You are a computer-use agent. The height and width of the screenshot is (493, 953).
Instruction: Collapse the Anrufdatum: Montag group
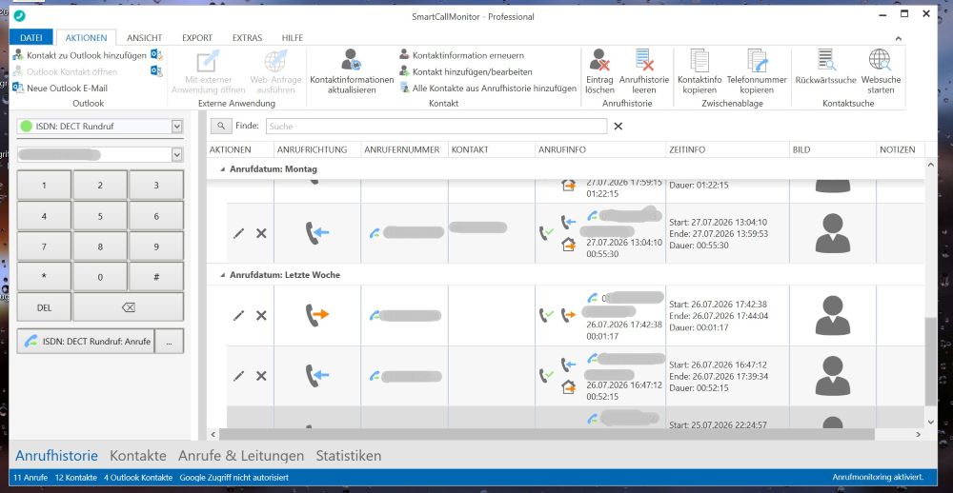click(x=222, y=169)
